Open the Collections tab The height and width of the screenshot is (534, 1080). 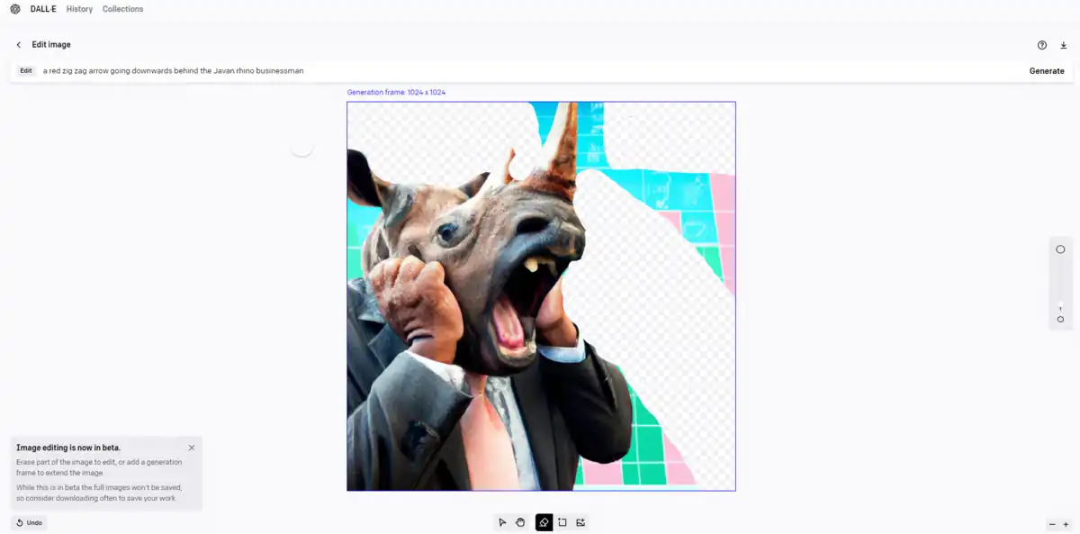tap(122, 9)
